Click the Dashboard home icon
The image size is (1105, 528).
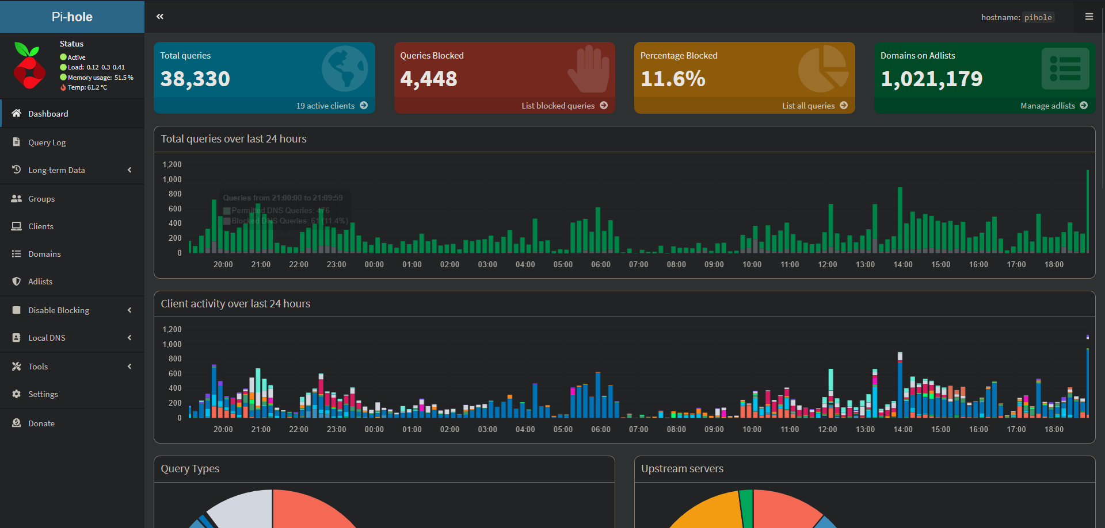coord(17,113)
